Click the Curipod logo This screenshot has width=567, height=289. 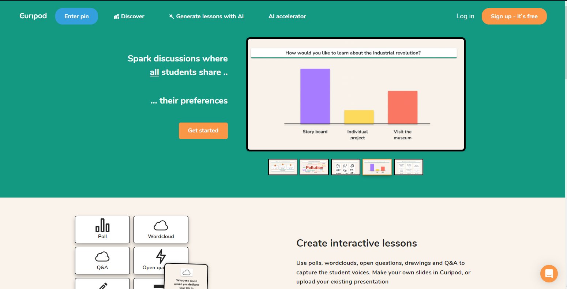coord(33,16)
